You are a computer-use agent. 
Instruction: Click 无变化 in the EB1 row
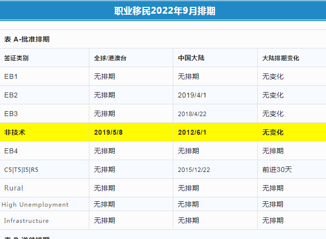[x=273, y=76]
